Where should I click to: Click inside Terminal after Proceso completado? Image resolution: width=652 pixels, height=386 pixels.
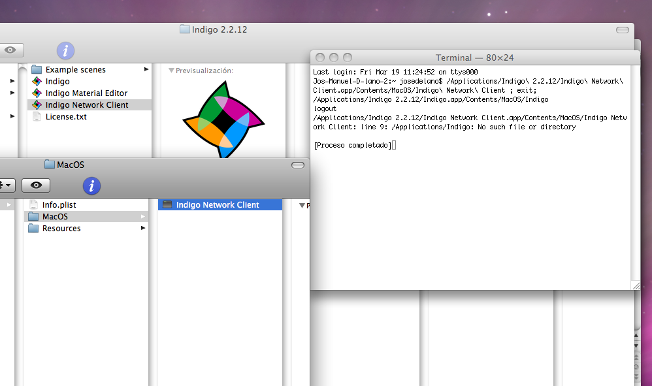[394, 145]
